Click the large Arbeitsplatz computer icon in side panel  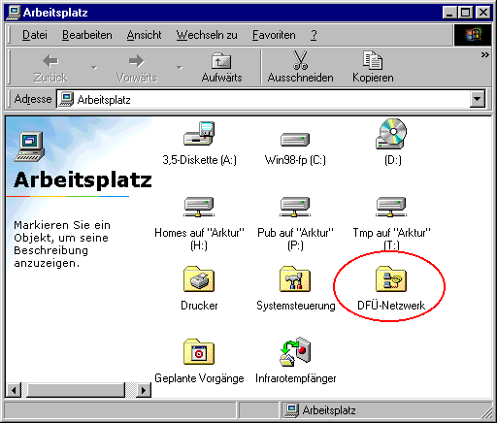point(29,146)
